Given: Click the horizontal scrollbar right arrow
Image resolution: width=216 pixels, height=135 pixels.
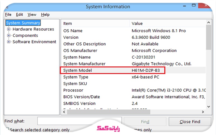Looking at the screenshot, I should (203, 112).
